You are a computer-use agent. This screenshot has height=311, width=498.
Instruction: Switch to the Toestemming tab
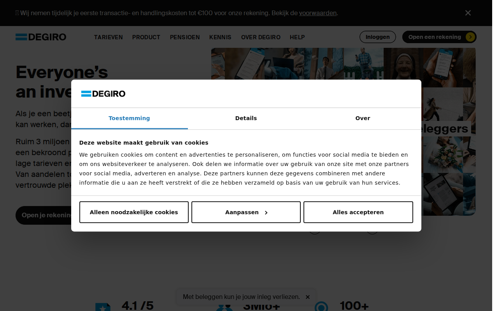[129, 118]
